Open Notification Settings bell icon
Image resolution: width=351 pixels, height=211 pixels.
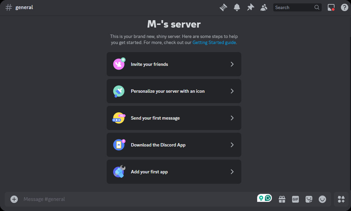[x=237, y=7]
